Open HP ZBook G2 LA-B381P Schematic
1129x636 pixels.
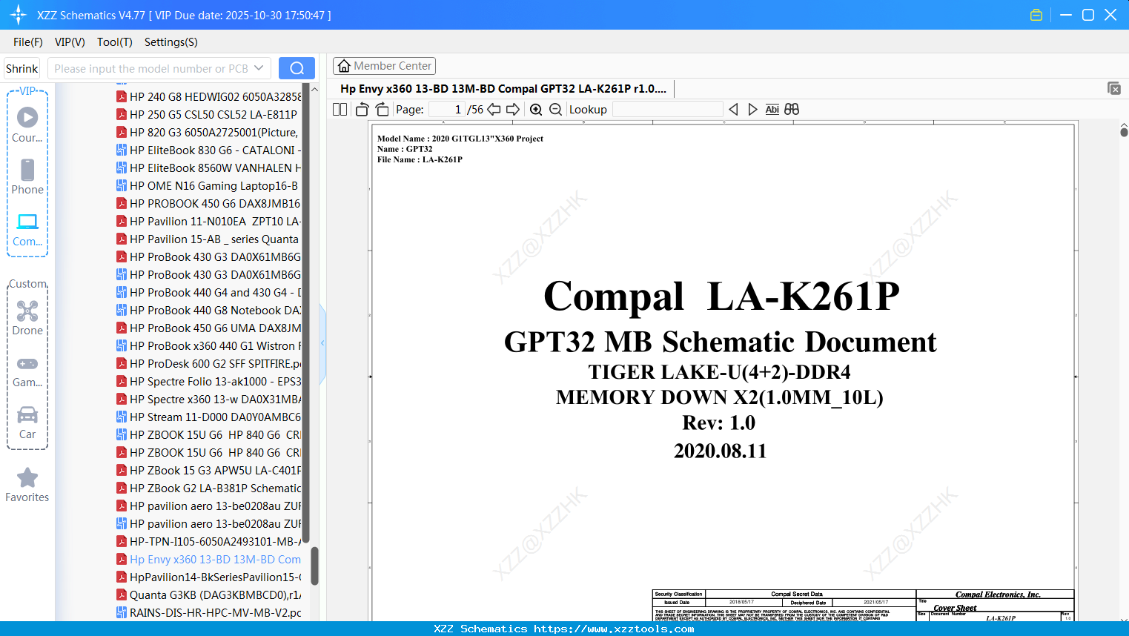point(209,488)
